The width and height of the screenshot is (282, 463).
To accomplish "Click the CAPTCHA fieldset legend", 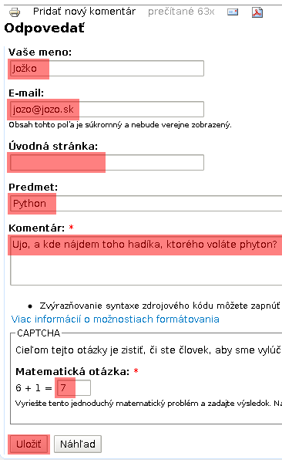I will tap(39, 333).
